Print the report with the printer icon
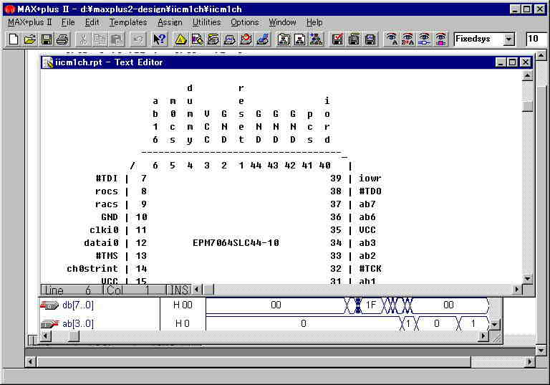Screen dimensions: 550x385 pos(62,39)
